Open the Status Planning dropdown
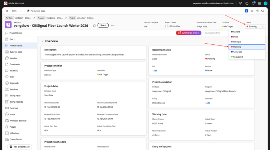Image resolution: width=270 pixels, height=150 pixels. [255, 26]
